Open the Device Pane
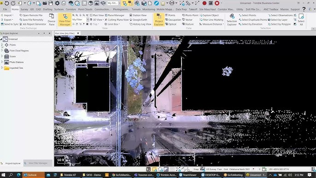 pyautogui.click(x=52, y=20)
